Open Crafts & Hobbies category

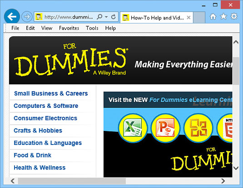pyautogui.click(x=38, y=130)
